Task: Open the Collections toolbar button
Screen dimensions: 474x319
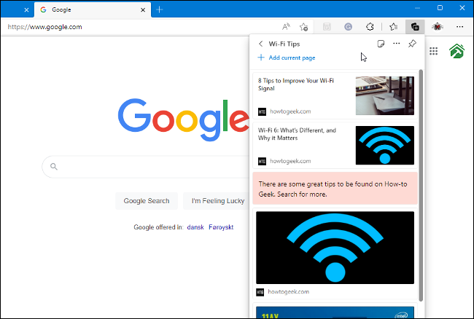Action: click(415, 27)
